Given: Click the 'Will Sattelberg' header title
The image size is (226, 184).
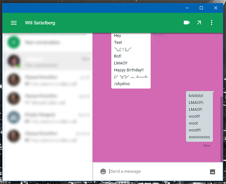Looking at the screenshot, I should point(40,23).
